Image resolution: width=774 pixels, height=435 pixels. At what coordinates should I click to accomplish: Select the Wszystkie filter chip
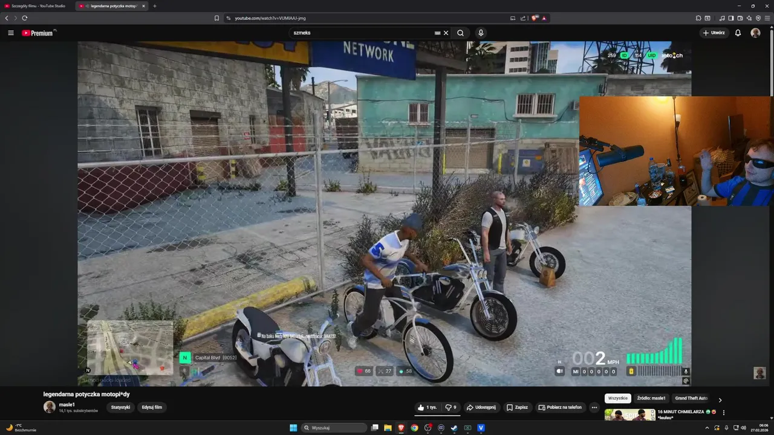[618, 398]
